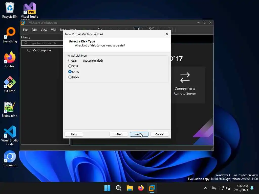Screen dimensions: 259x194
Task: Open the Help menu in VMware Workstation
Action: (x=73, y=29)
